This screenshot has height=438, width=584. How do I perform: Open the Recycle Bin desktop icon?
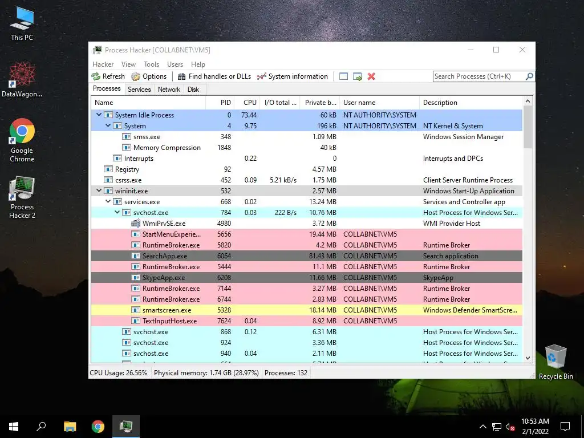tap(555, 362)
